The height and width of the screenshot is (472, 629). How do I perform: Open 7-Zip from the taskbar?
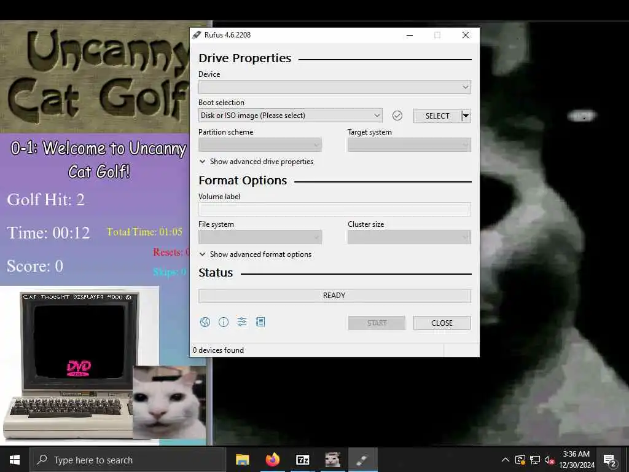pyautogui.click(x=302, y=460)
